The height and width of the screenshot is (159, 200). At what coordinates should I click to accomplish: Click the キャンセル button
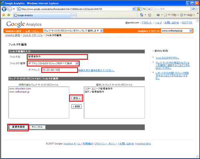[x=37, y=127]
